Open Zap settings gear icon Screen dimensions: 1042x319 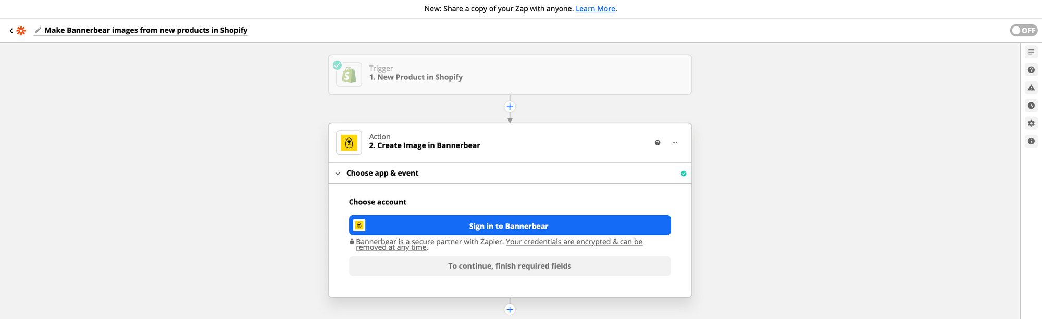point(1031,123)
